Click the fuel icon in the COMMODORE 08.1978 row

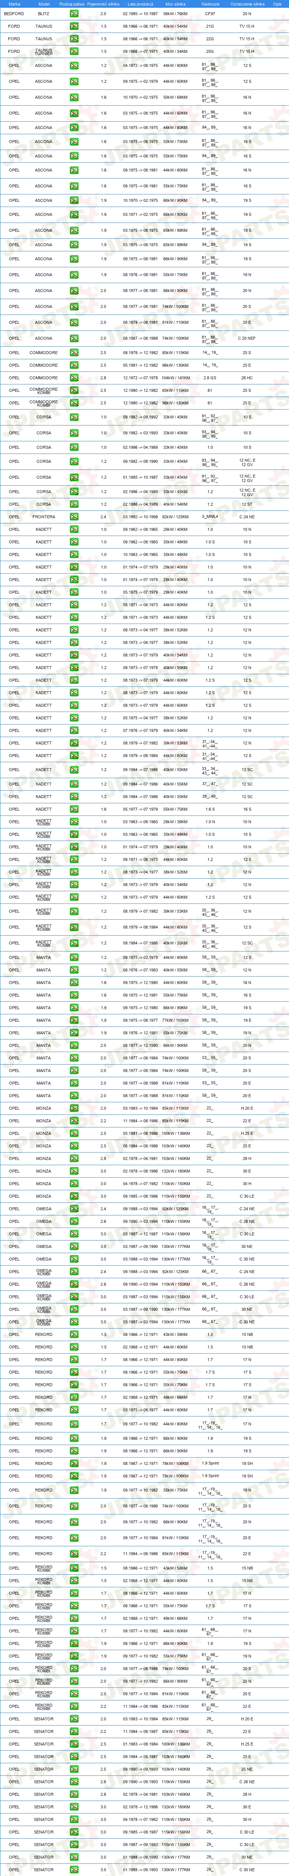tap(74, 353)
